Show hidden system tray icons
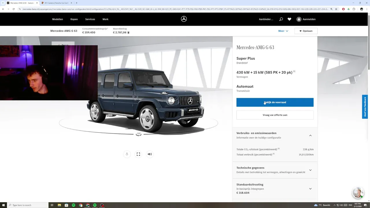This screenshot has width=370, height=208. (x=334, y=205)
